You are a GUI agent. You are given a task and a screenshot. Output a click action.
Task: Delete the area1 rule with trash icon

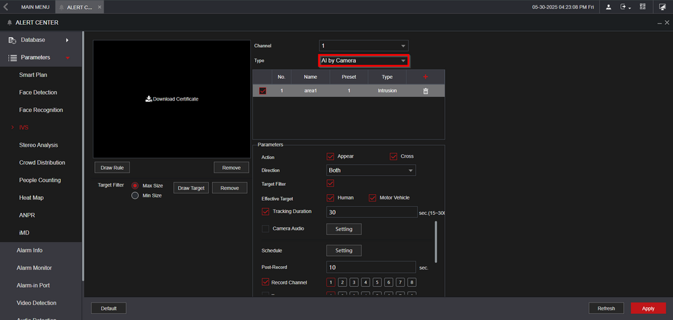click(425, 90)
